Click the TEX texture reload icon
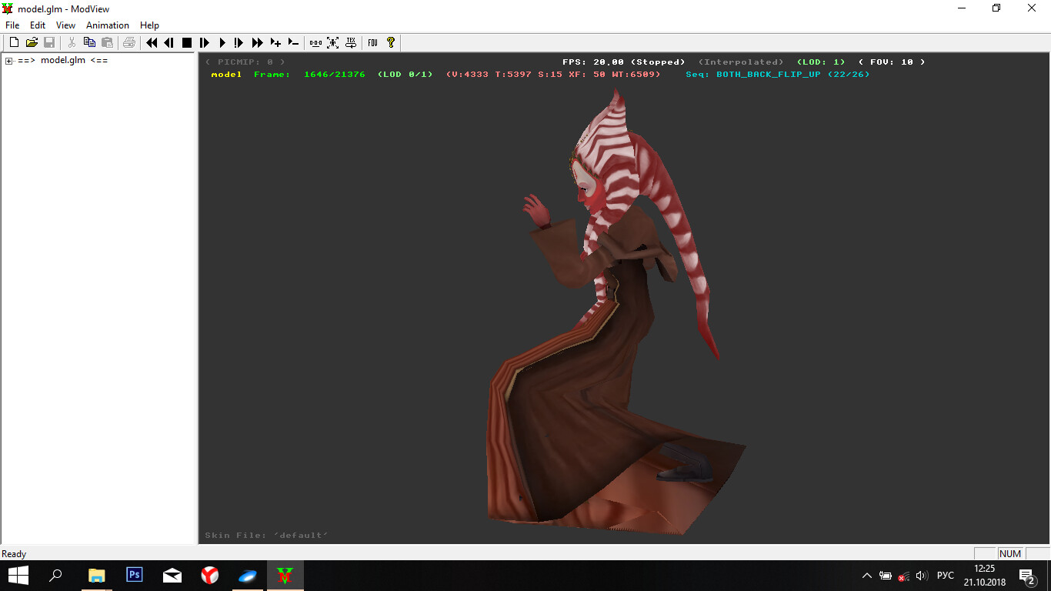 (x=351, y=42)
